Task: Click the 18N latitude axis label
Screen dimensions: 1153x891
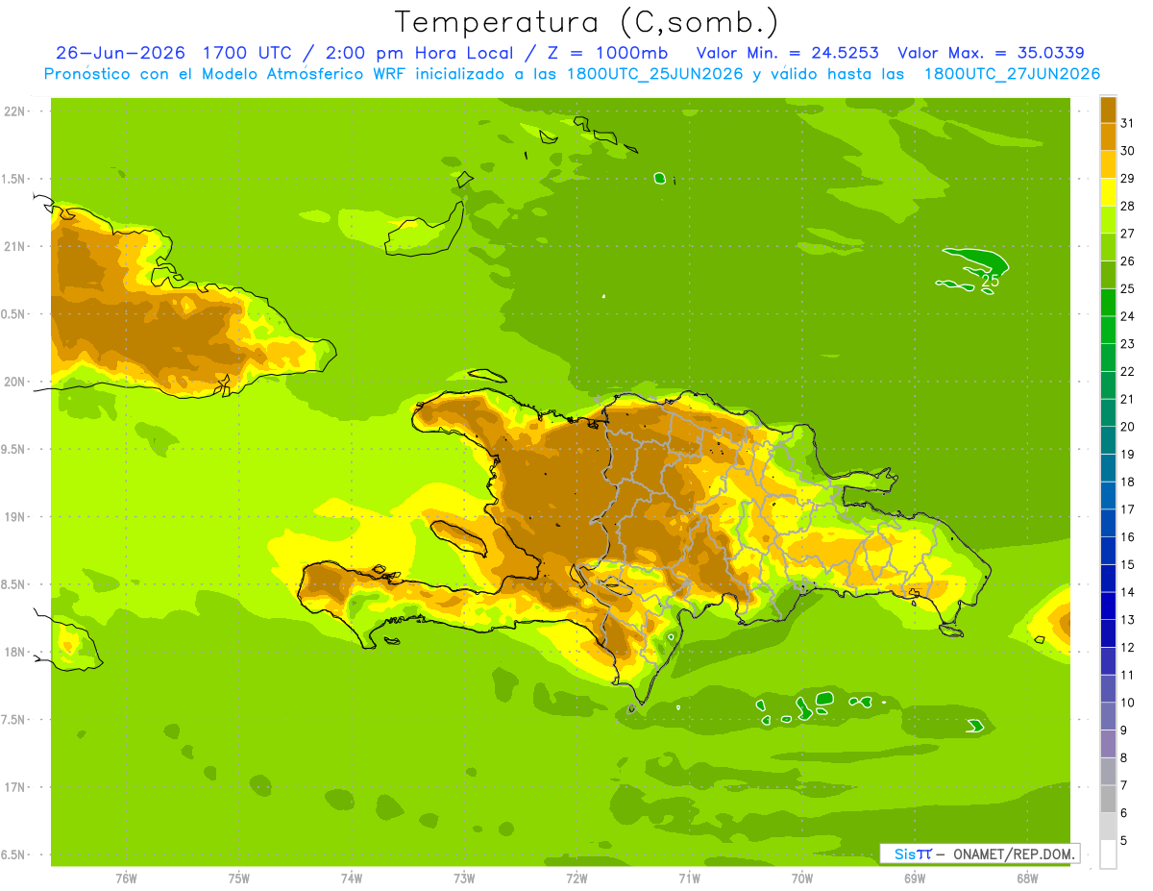Action: tap(13, 652)
